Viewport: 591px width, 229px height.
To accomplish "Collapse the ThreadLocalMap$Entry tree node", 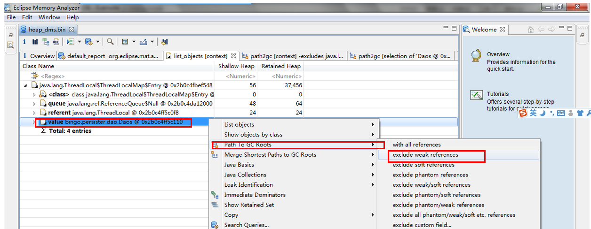I will click(x=25, y=85).
